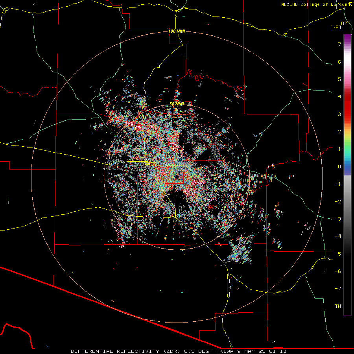Click the [dB] units label
Image resolution: width=354 pixels, height=354 pixels.
(336, 27)
